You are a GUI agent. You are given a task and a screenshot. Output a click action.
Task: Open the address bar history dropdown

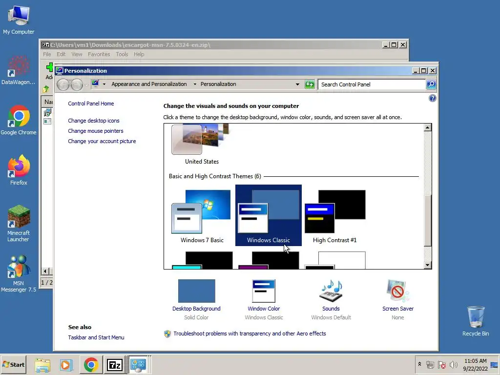297,84
